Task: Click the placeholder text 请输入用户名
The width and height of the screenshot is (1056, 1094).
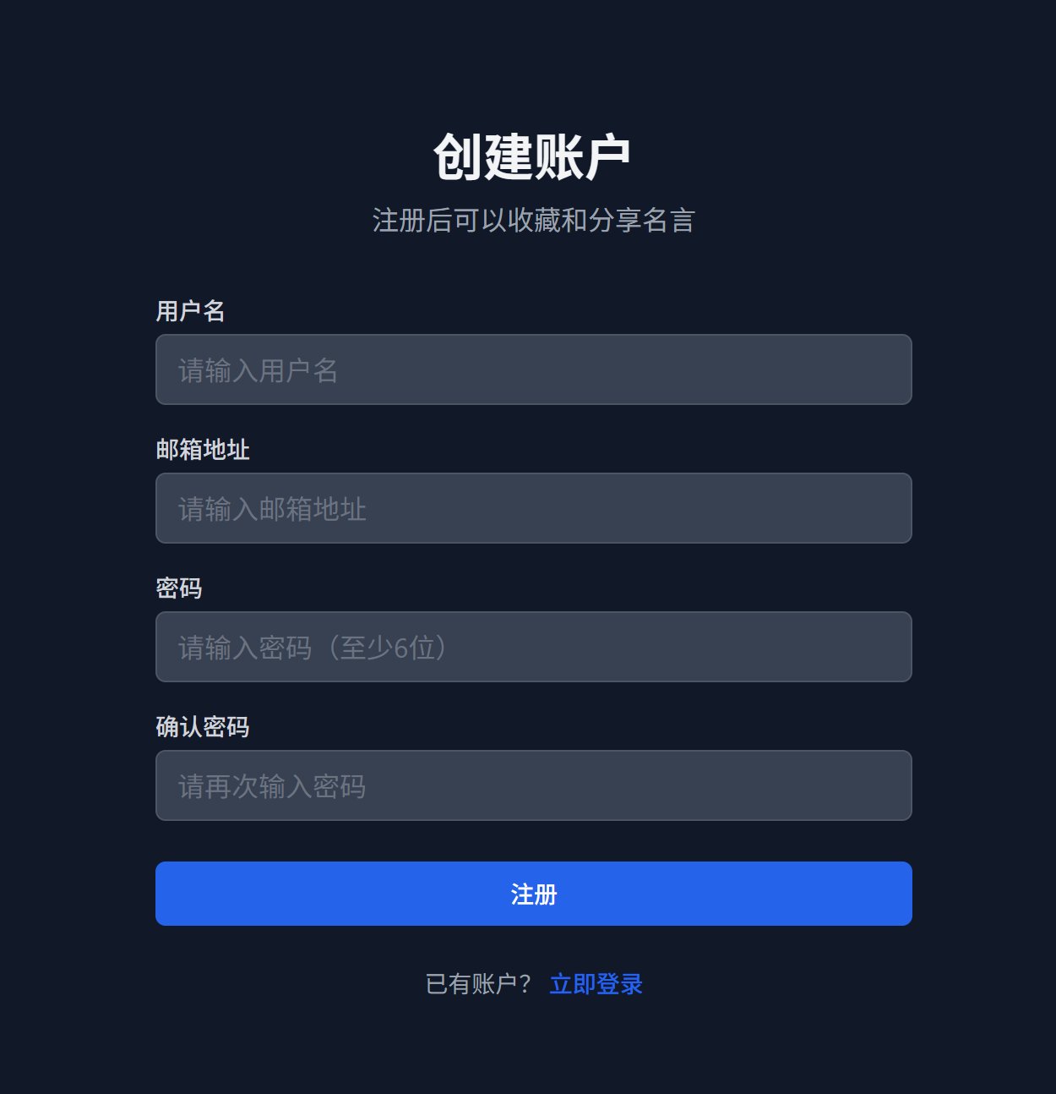Action: click(x=258, y=370)
